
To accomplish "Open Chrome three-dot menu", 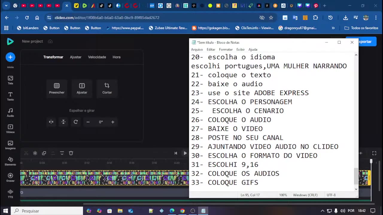I will (376, 18).
